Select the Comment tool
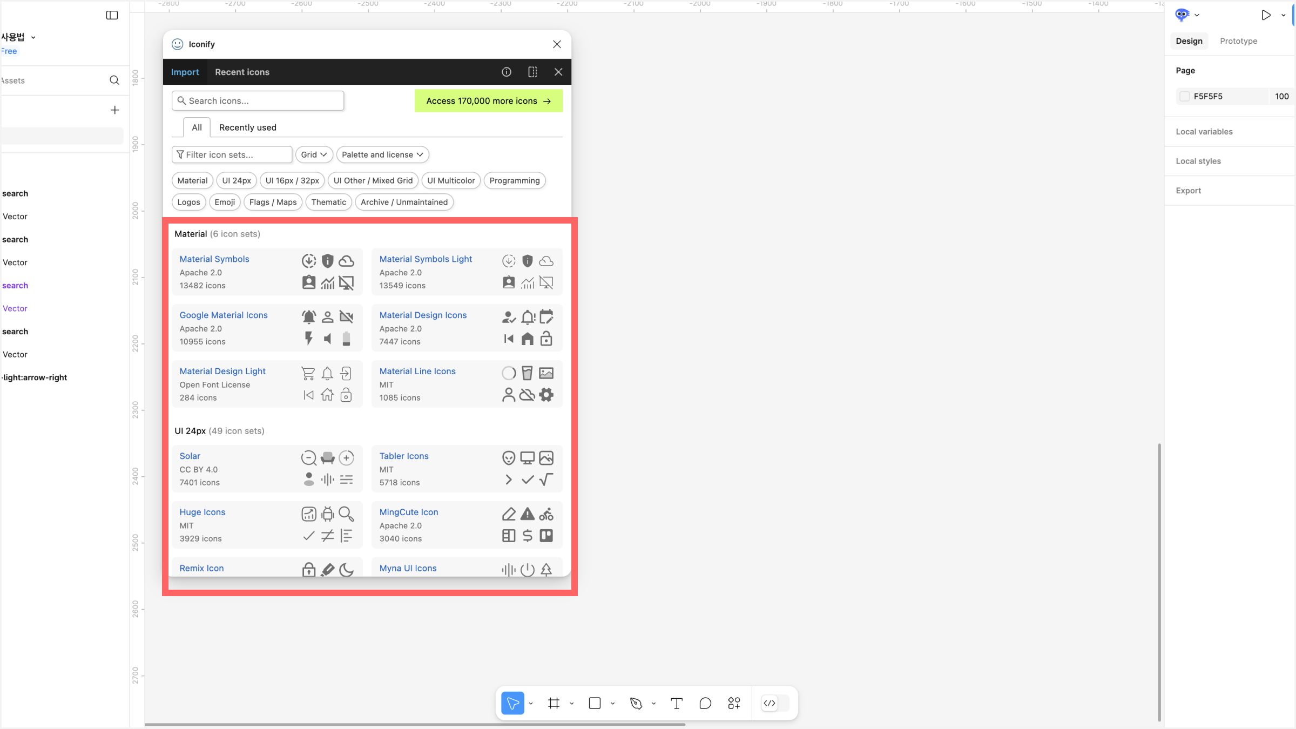The height and width of the screenshot is (729, 1296). [x=705, y=703]
